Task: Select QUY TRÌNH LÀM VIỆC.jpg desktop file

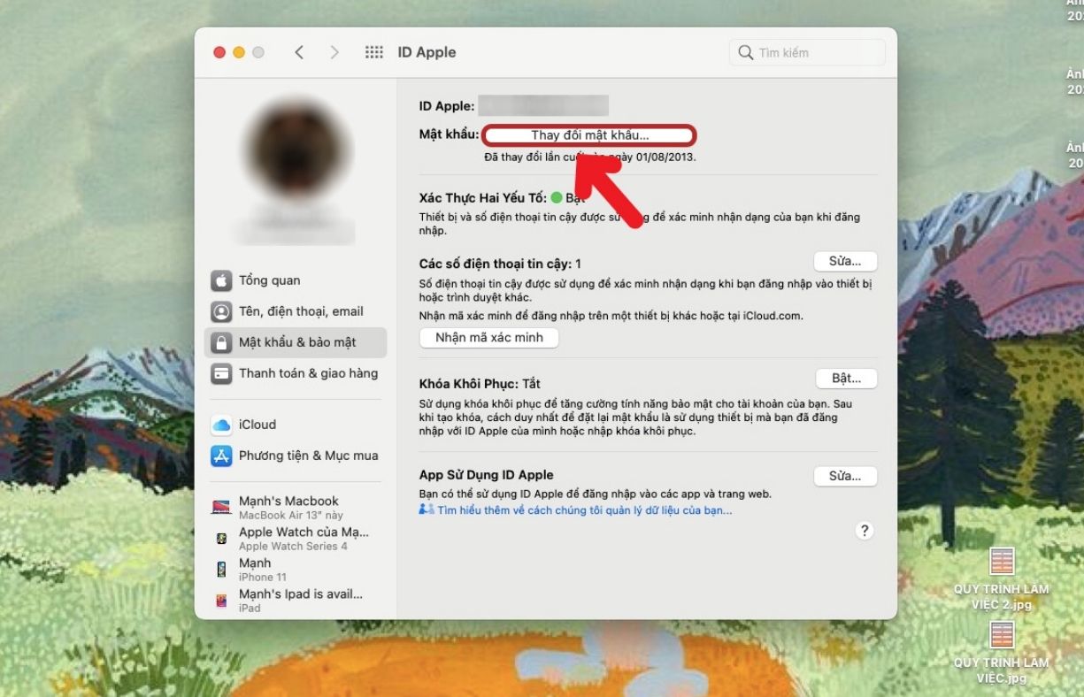Action: 1001,653
